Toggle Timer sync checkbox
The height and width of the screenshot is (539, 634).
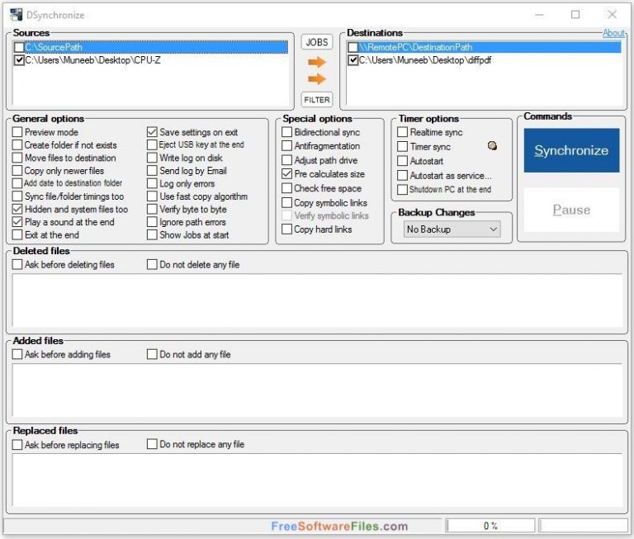(x=402, y=146)
